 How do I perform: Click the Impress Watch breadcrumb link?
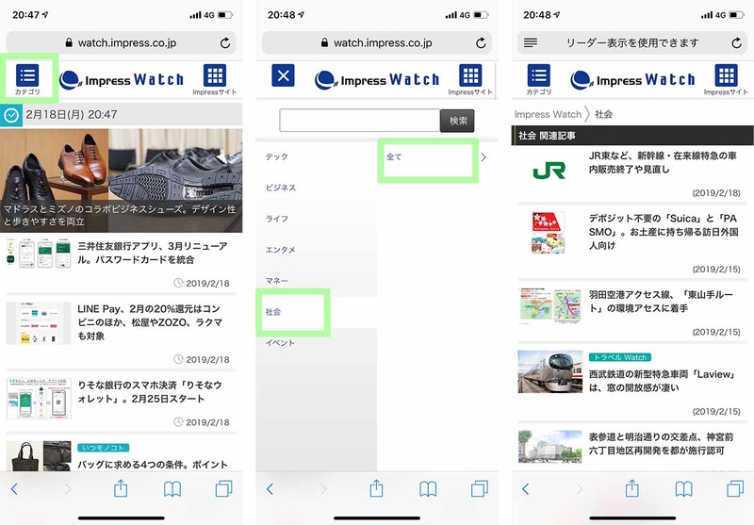pos(548,114)
